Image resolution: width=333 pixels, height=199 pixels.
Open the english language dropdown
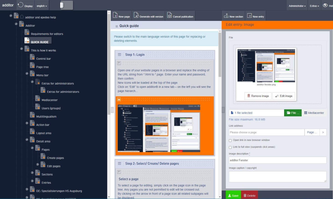tap(42, 6)
